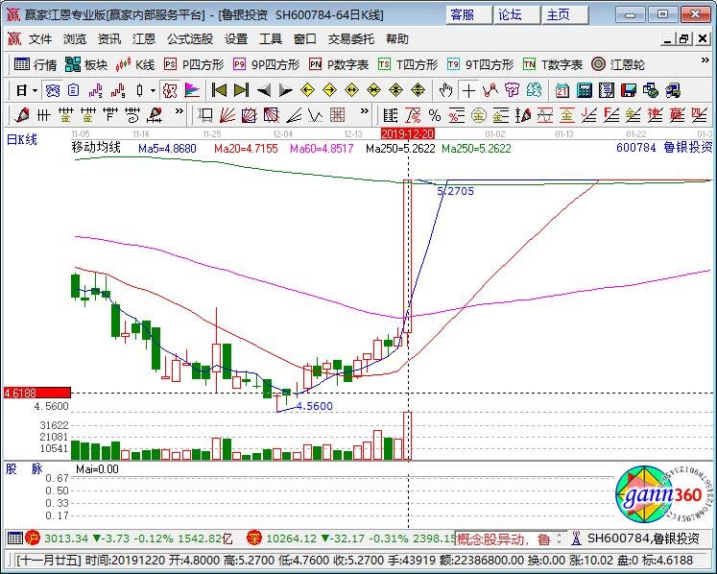Image resolution: width=717 pixels, height=574 pixels.
Task: Switch to the K线 candlestick chart
Action: click(135, 65)
